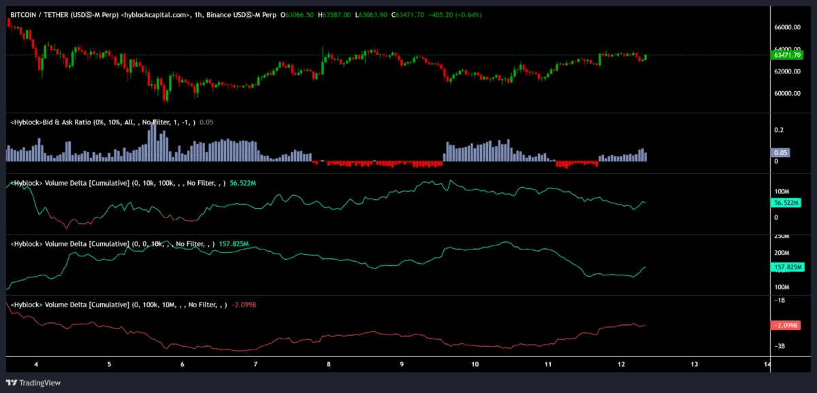Viewport: 817px width, 393px height.
Task: Click the TradingView logo
Action: tap(34, 383)
